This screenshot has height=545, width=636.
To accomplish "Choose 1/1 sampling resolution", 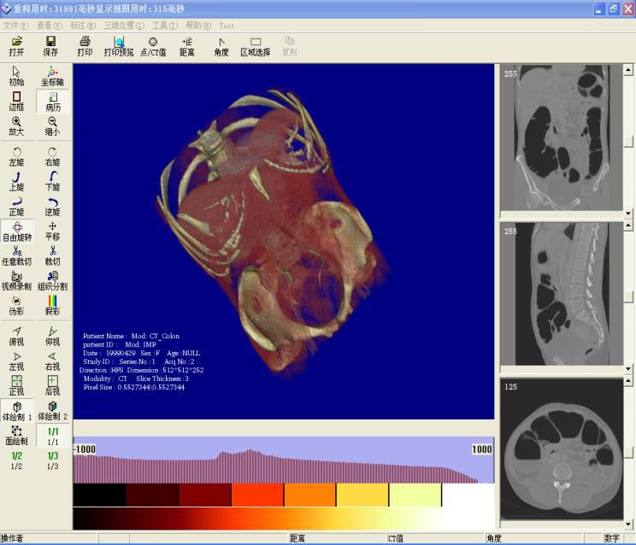I will point(53,436).
